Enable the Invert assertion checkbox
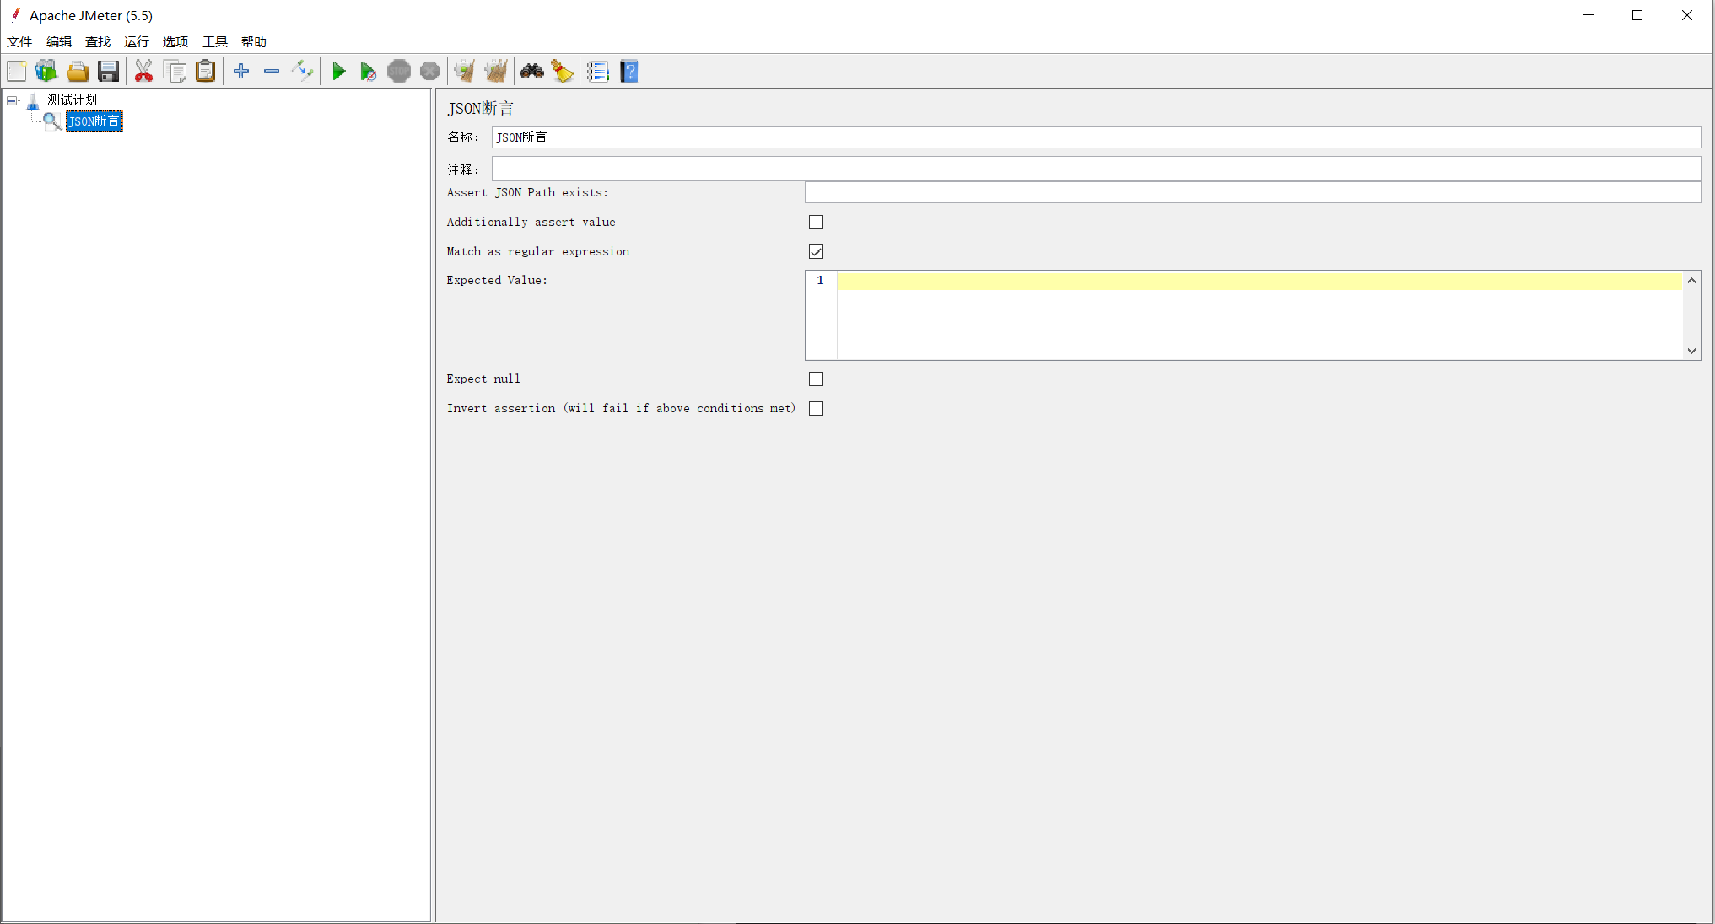Viewport: 1715px width, 924px height. (x=816, y=409)
